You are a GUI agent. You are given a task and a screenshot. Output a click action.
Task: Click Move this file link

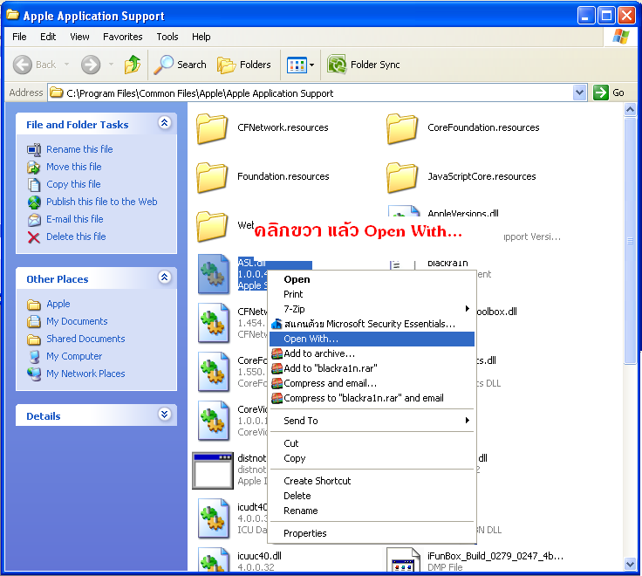point(73,167)
